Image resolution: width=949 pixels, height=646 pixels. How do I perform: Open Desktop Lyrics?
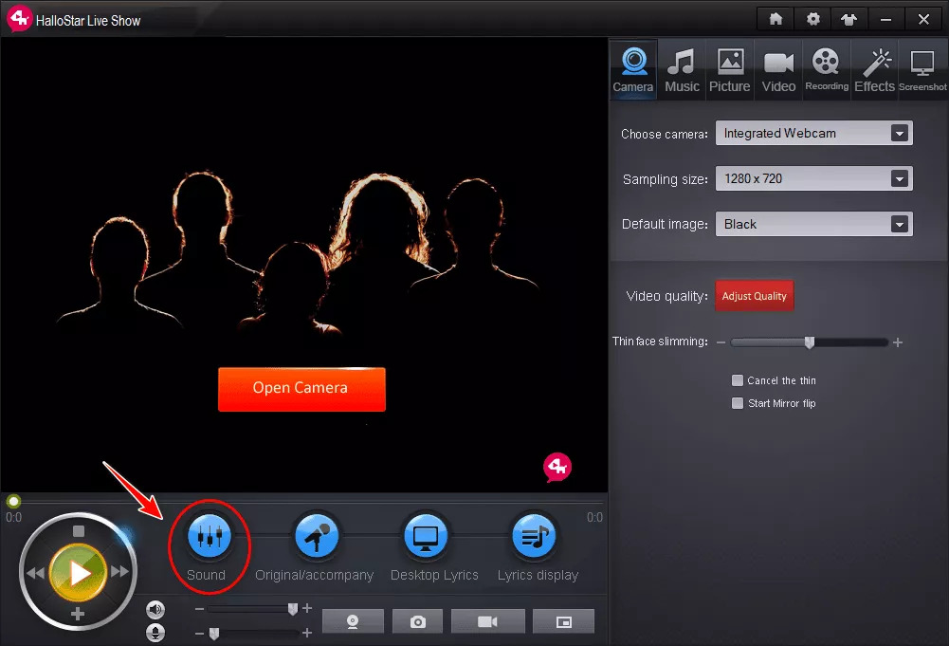click(426, 536)
